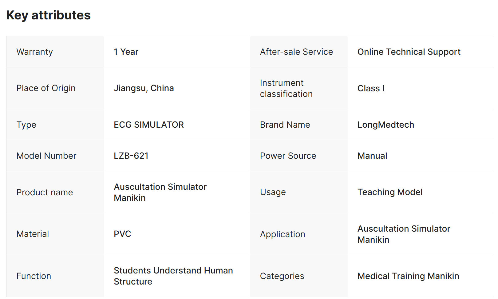
Task: Select the "Online Technical Support" value
Action: click(409, 52)
